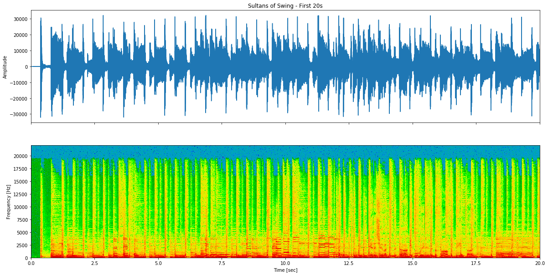Click the 5000 frequency tick label
The width and height of the screenshot is (548, 275).
[x=21, y=233]
